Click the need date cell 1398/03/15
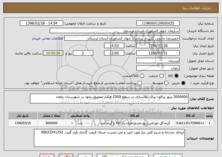This screenshot has width=222, height=157. (x=23, y=123)
